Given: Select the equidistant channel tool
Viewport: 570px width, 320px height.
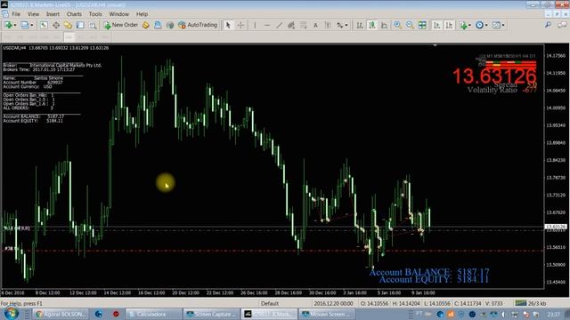Looking at the screenshot, I should [x=291, y=25].
